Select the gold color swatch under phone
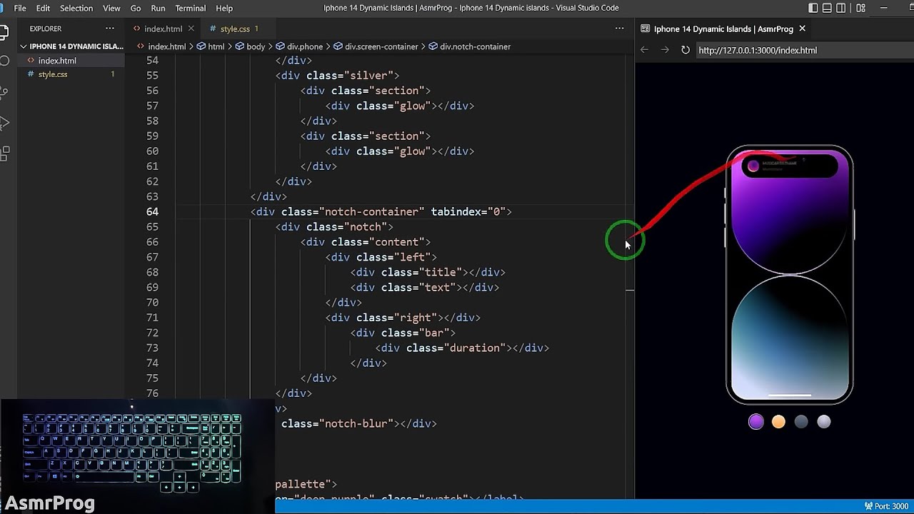This screenshot has width=914, height=514. (x=778, y=422)
